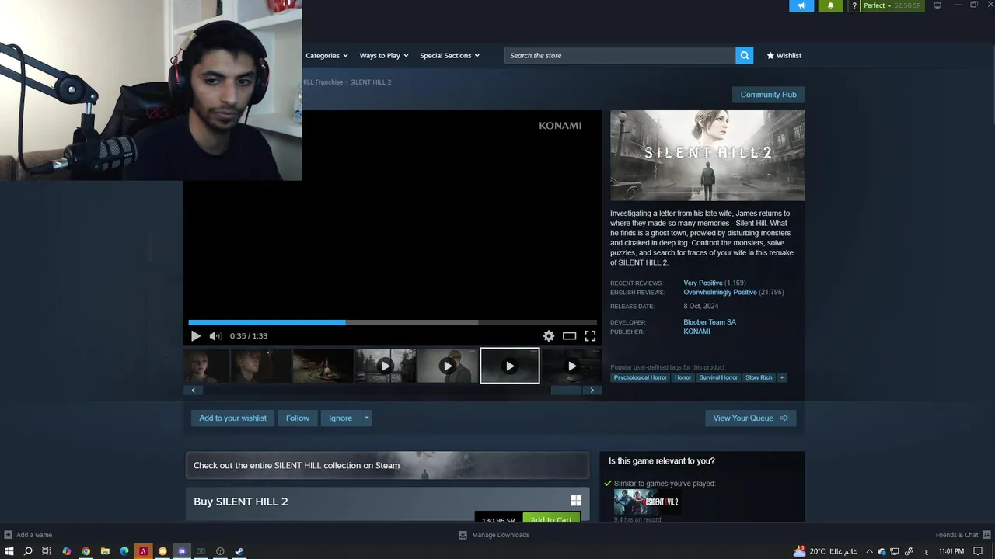Image resolution: width=995 pixels, height=559 pixels.
Task: Select the first trailer thumbnail
Action: click(x=206, y=366)
